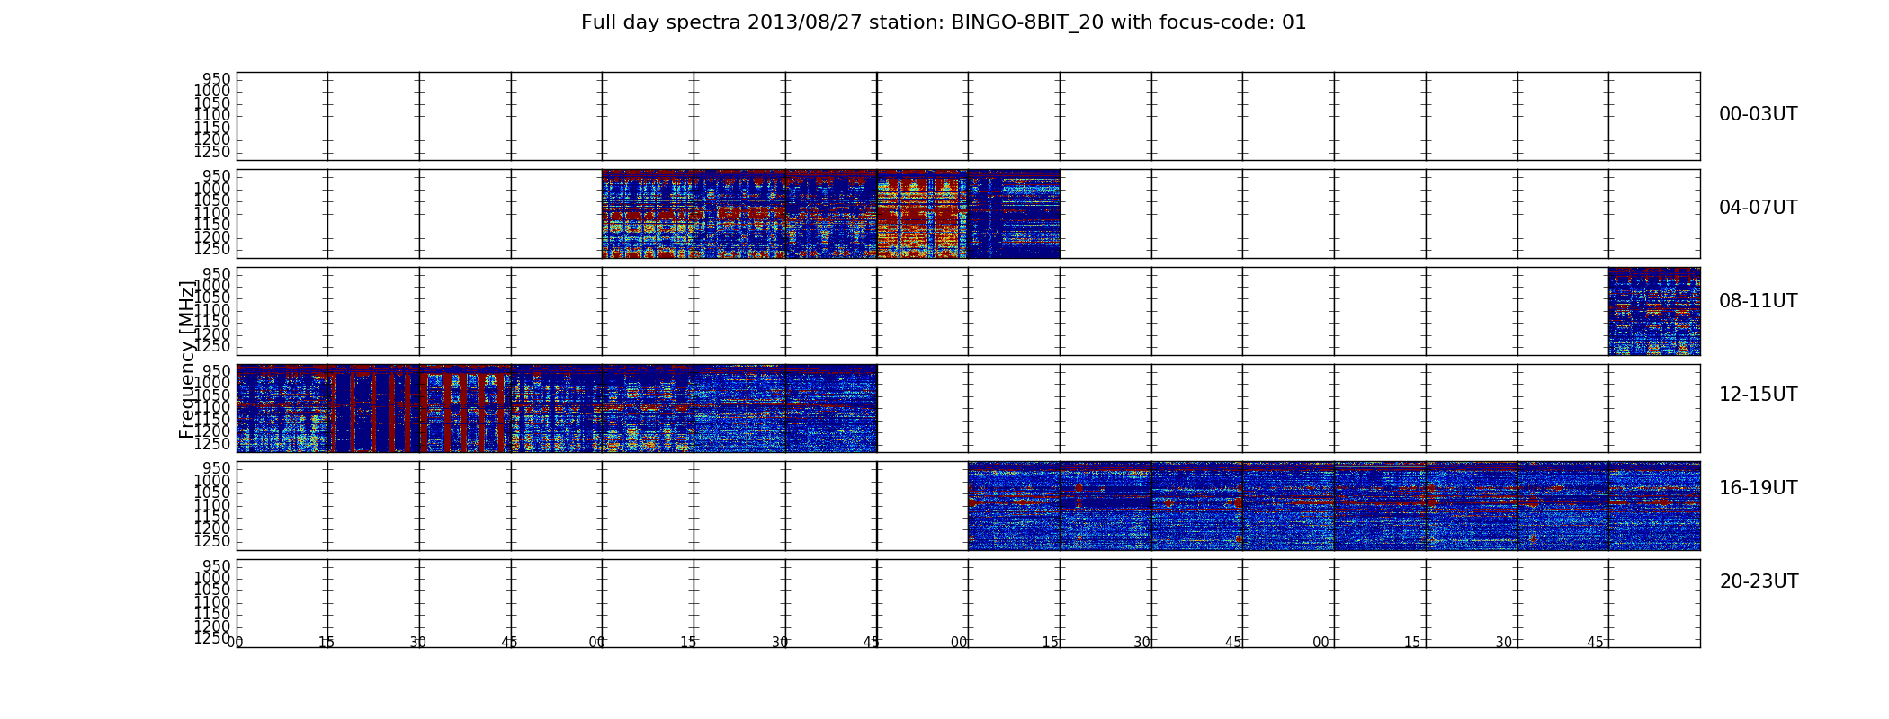
Task: Select the '20-23UT' row label
Action: pyautogui.click(x=1759, y=581)
